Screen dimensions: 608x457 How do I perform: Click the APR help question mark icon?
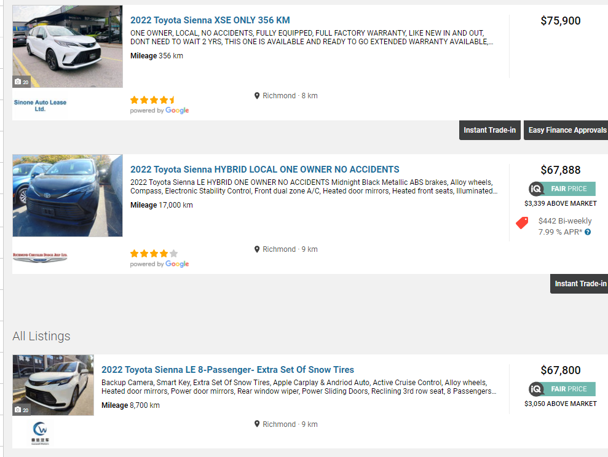(x=588, y=232)
